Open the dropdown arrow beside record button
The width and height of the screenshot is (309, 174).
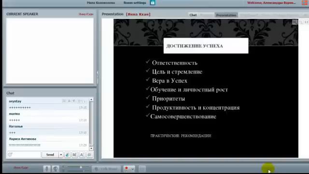coord(133,169)
